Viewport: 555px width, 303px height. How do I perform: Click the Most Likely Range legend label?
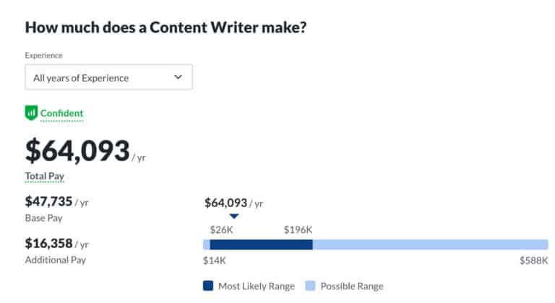click(257, 286)
